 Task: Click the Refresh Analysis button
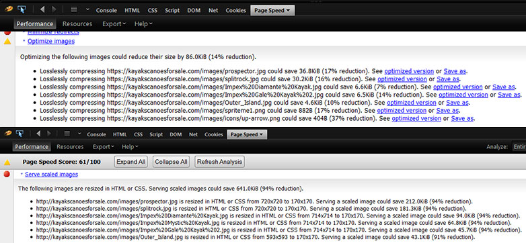(x=219, y=162)
